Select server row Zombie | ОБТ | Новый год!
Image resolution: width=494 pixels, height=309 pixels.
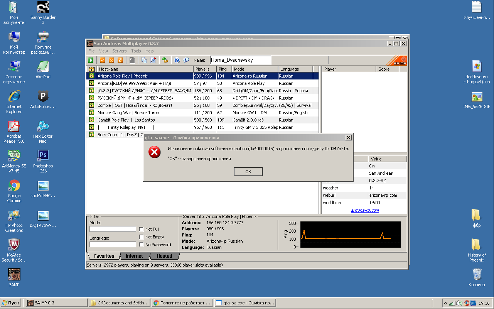point(202,105)
